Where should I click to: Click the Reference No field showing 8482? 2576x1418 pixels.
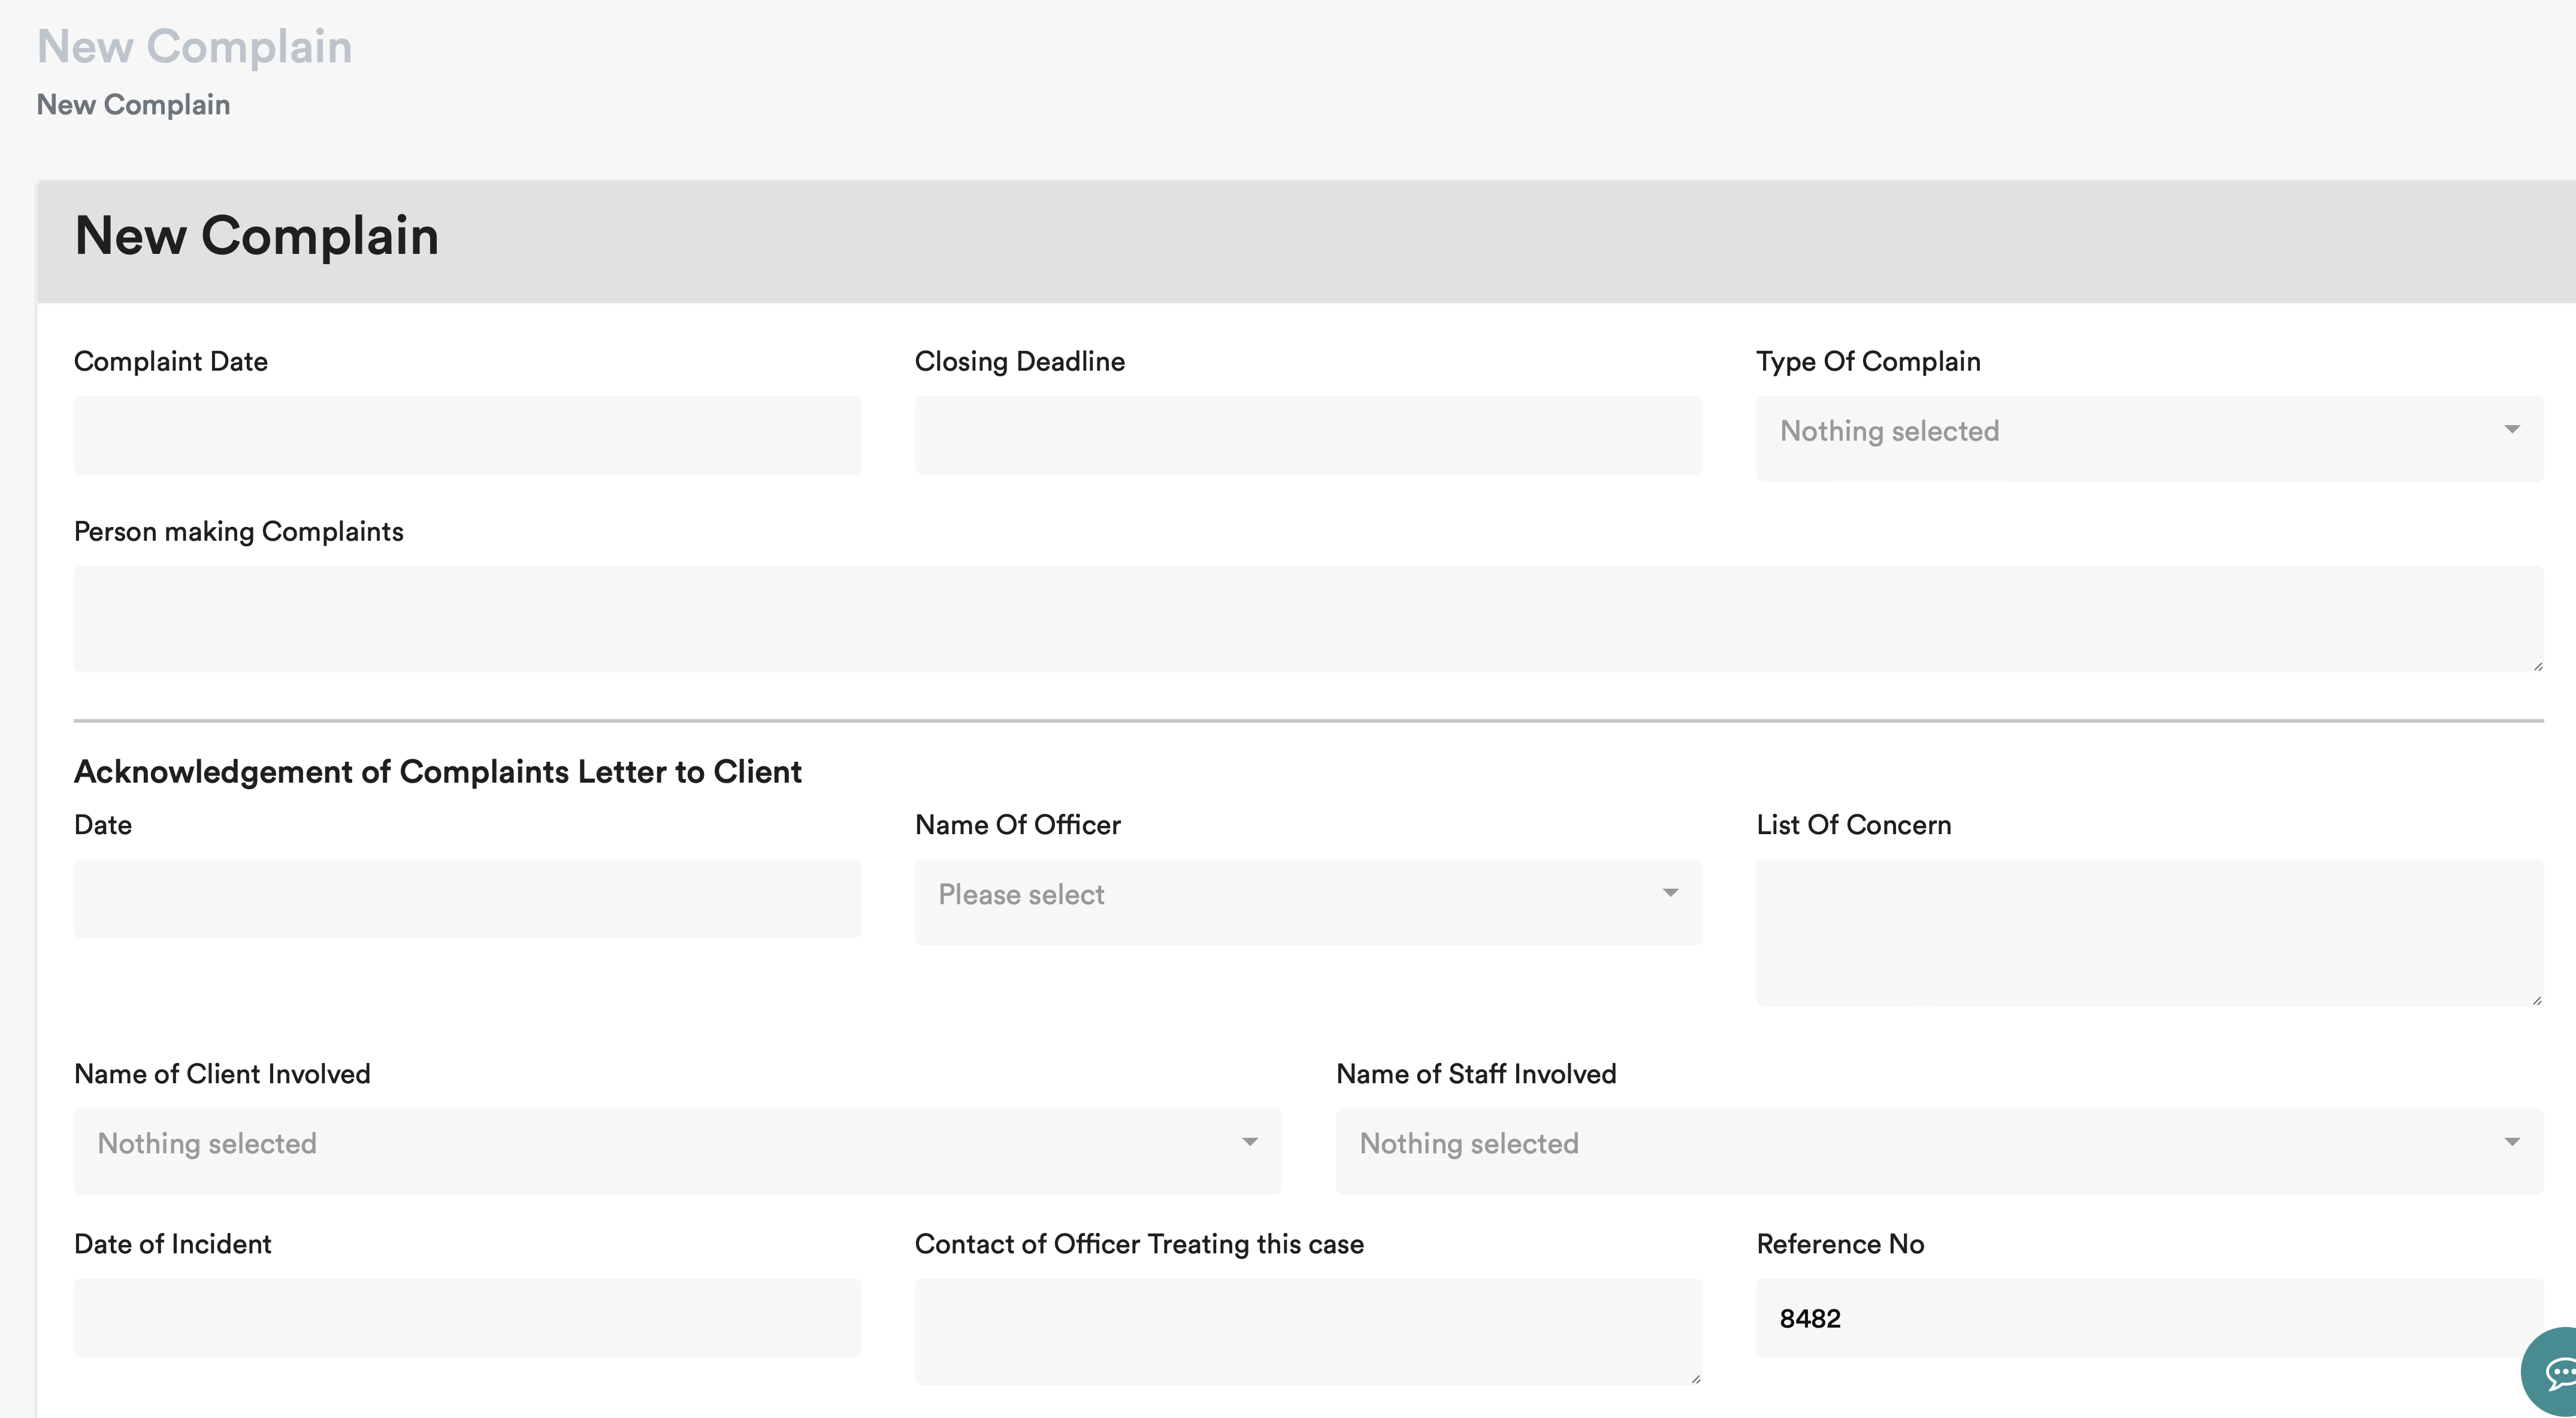[x=2149, y=1317]
